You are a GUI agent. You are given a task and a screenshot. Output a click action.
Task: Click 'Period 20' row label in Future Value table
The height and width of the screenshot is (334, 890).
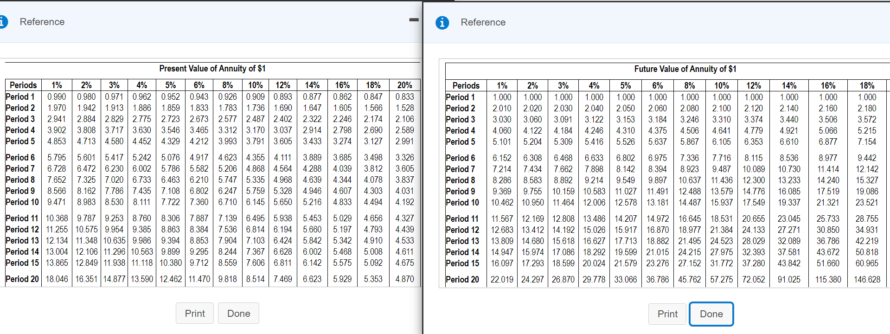pyautogui.click(x=462, y=279)
